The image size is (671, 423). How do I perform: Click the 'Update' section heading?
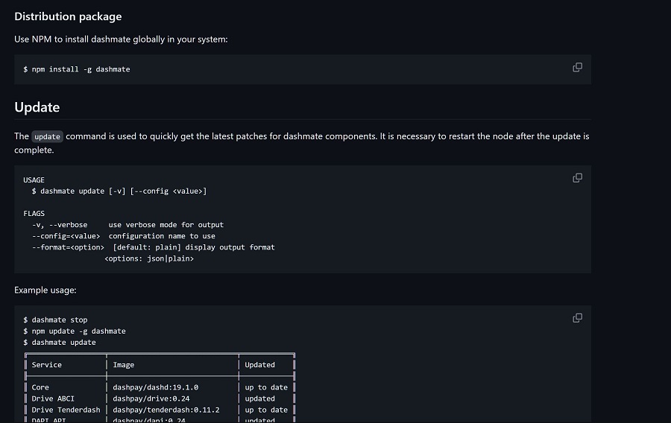click(37, 106)
